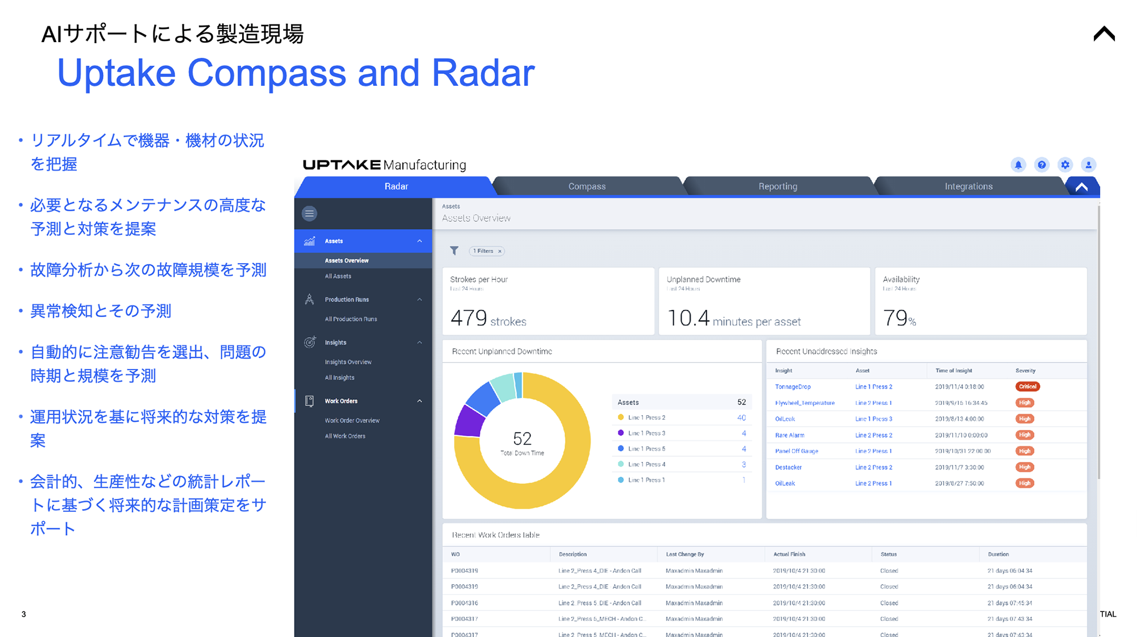Click the purple donut chart segment

tap(469, 422)
